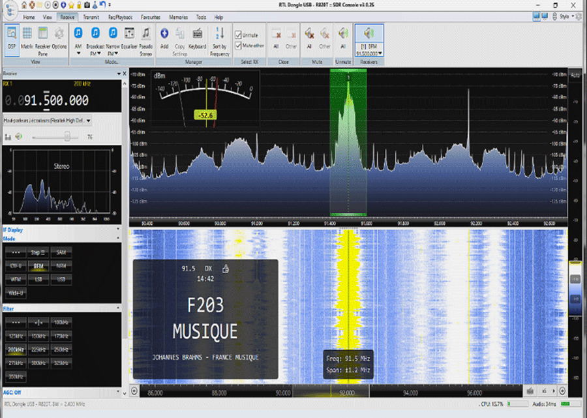The width and height of the screenshot is (587, 418).
Task: Switch mode to CW-U
Action: tap(16, 266)
